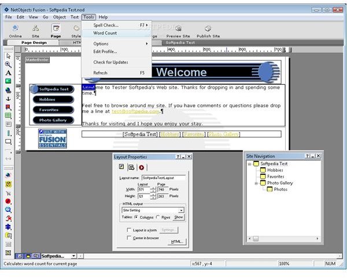Choose Check for Updates menu item
347x278 pixels.
pos(117,62)
